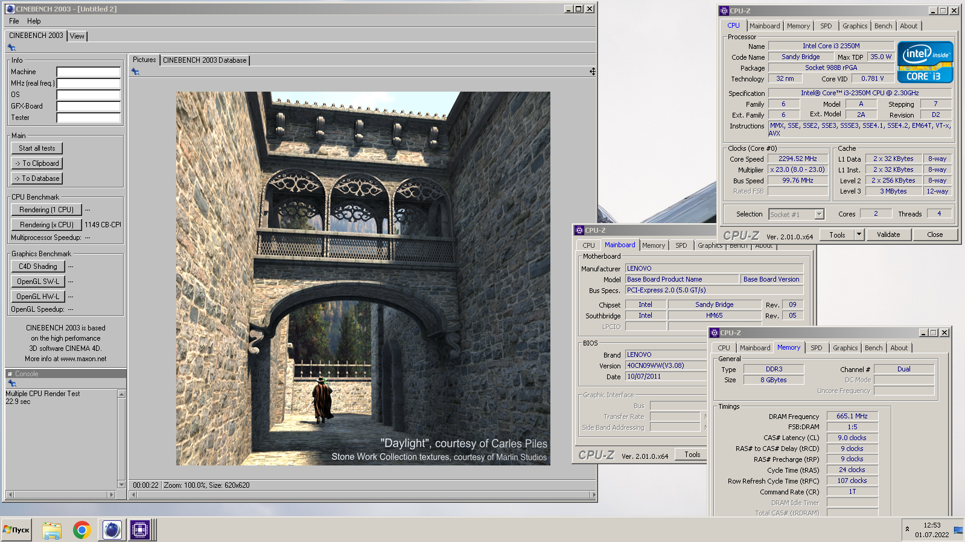Viewport: 965px width, 542px height.
Task: Select SPD tab in middle CPU-Z window
Action: pos(681,245)
